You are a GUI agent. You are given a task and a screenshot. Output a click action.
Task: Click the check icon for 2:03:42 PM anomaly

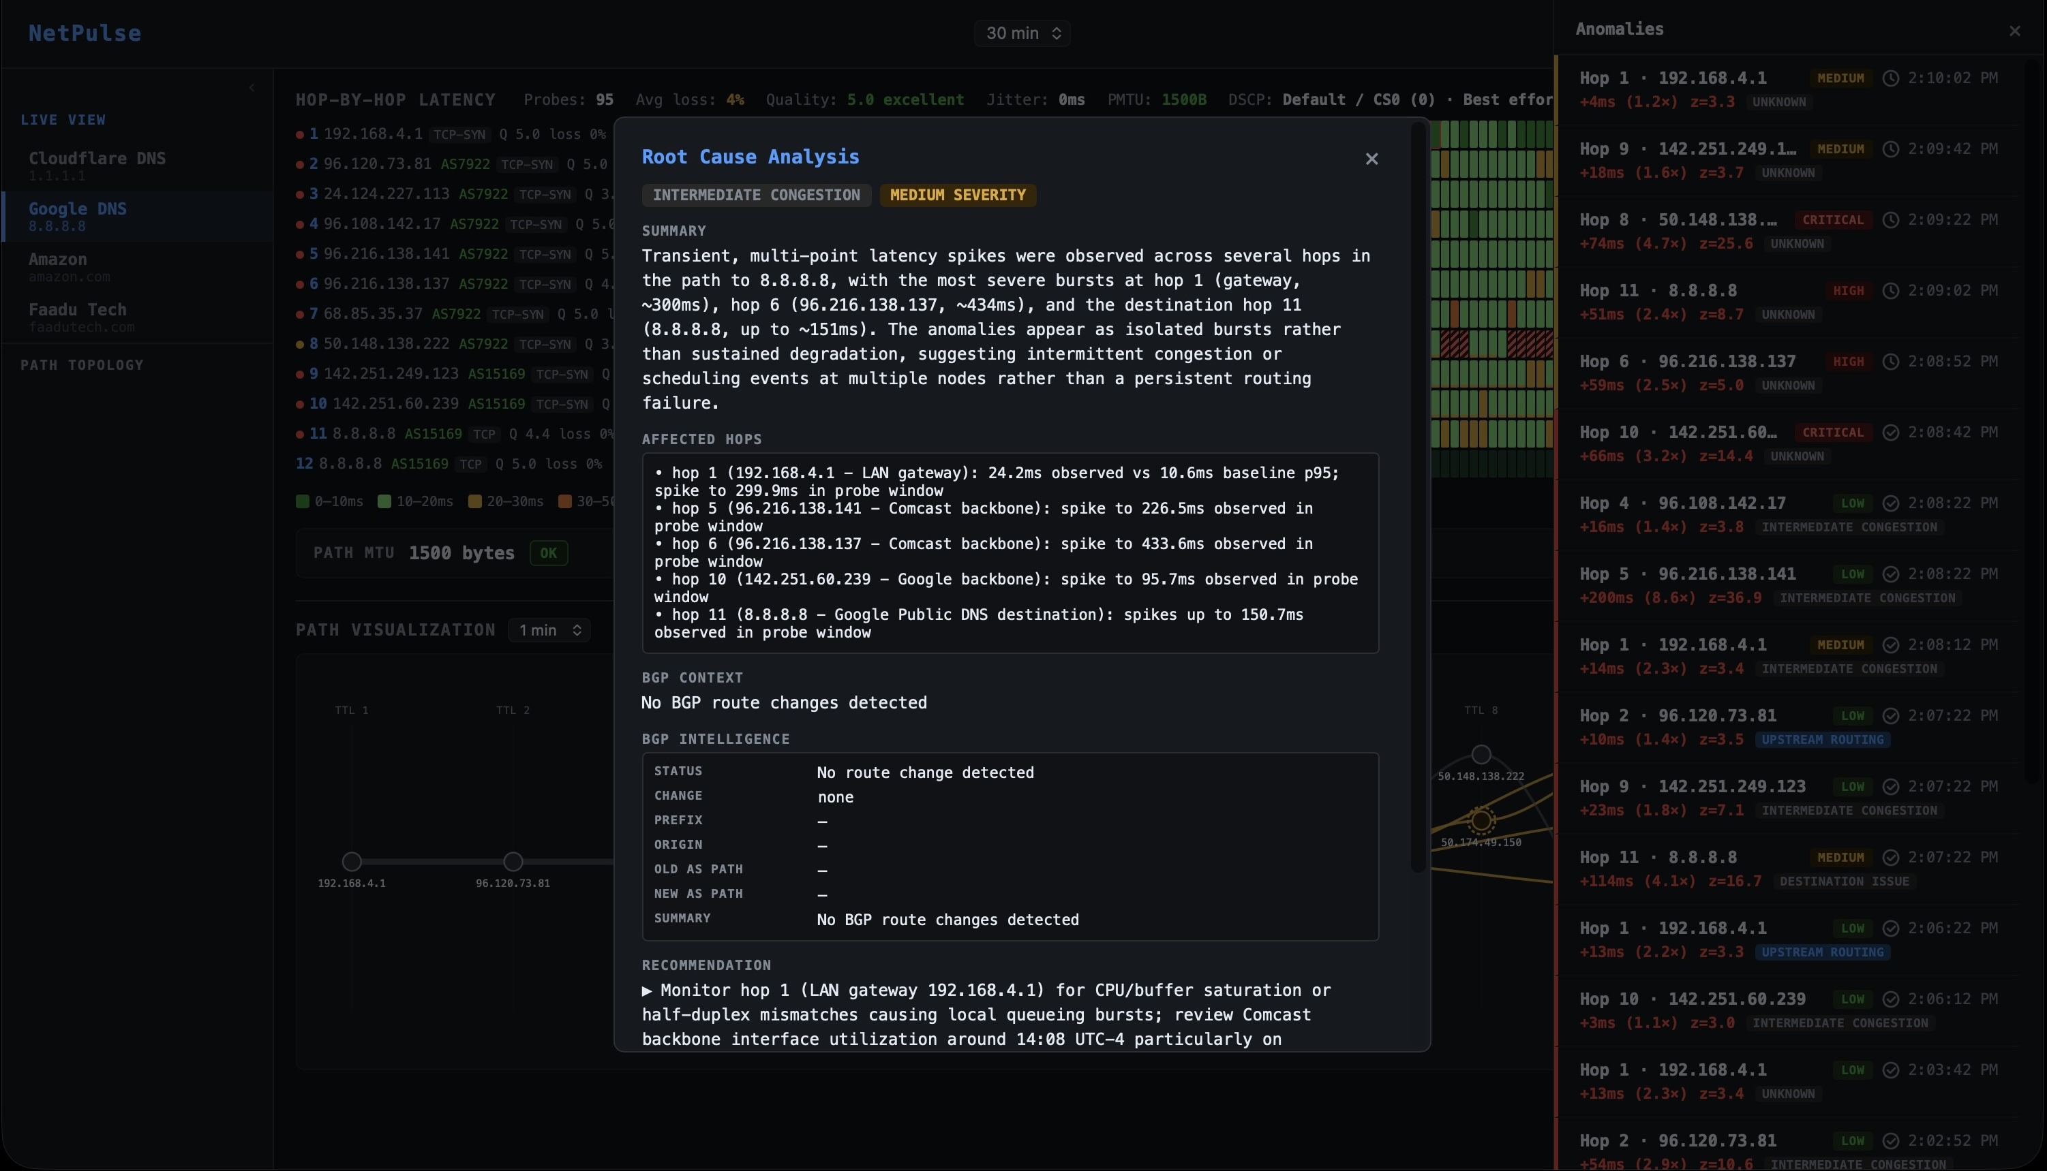[x=1891, y=1069]
